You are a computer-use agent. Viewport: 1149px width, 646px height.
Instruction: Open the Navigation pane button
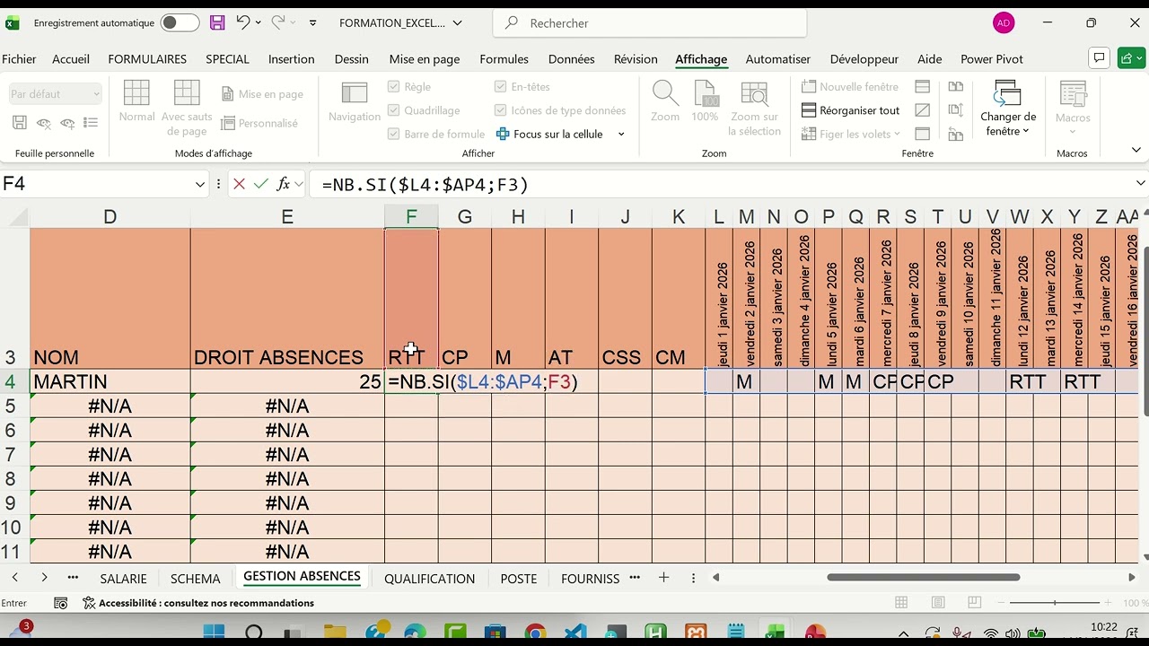click(x=355, y=100)
